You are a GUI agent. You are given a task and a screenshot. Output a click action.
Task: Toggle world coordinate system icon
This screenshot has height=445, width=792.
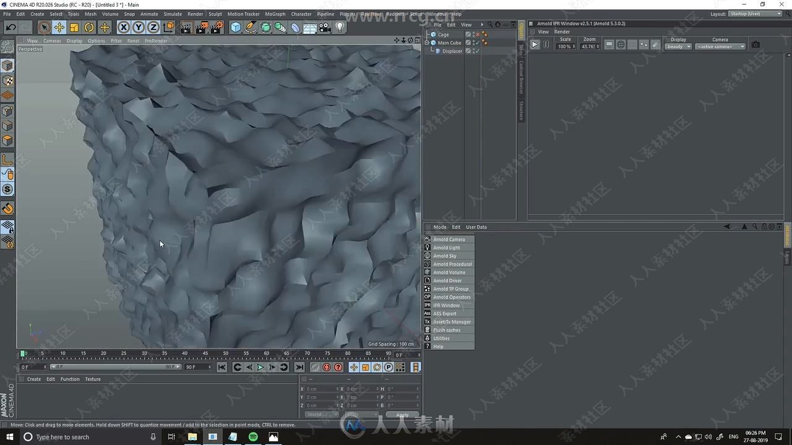pos(169,27)
